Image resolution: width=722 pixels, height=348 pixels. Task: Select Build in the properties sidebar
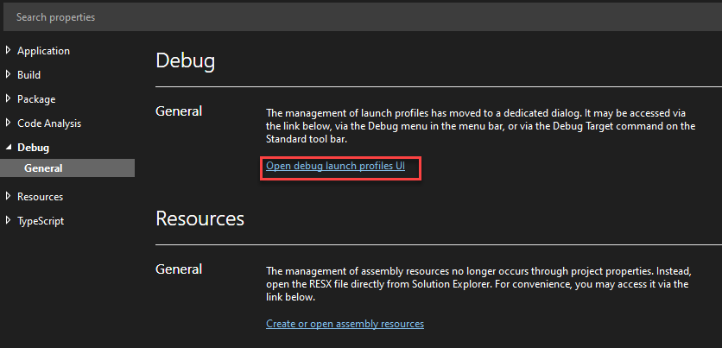tap(28, 75)
